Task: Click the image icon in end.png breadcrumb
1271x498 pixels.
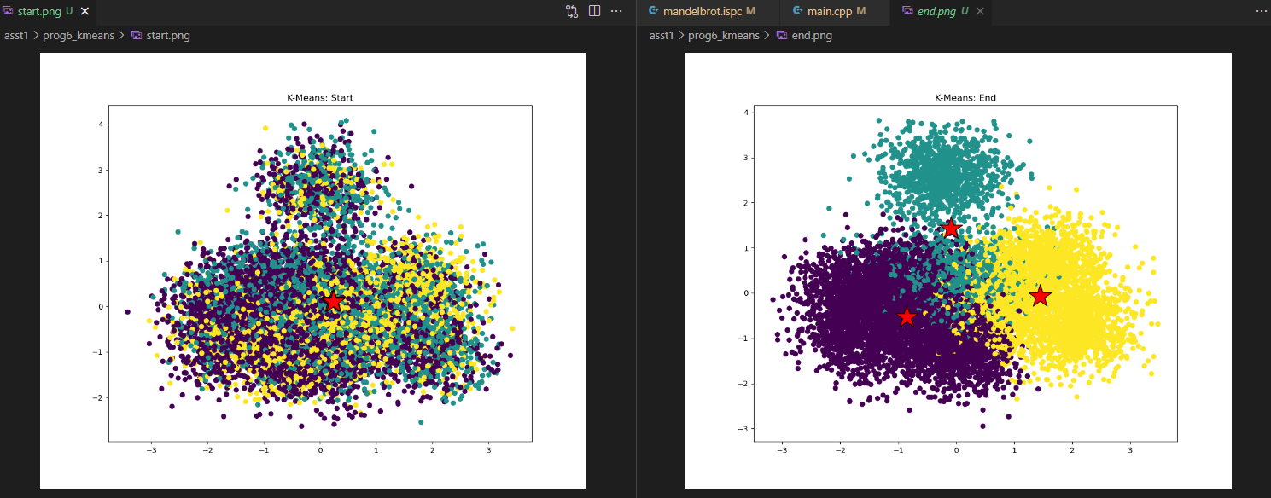Action: pos(782,35)
